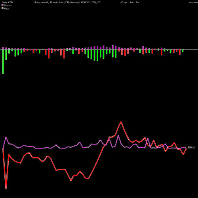Click the red price line's lowest dip
The width and height of the screenshot is (198, 198).
6,189
